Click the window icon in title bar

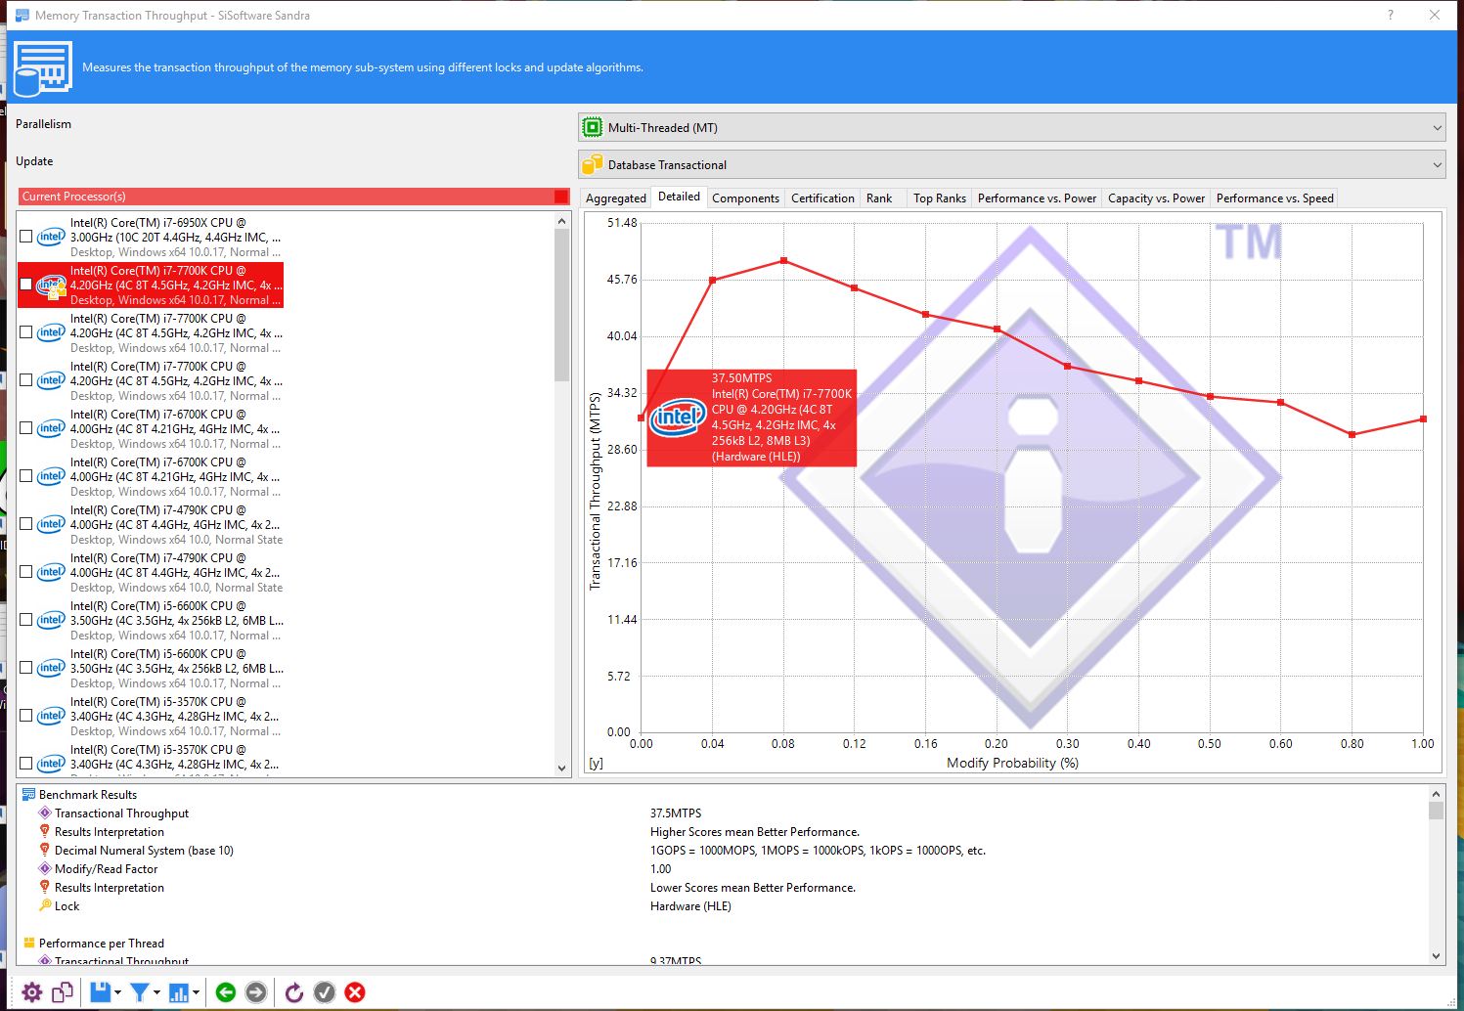(22, 15)
